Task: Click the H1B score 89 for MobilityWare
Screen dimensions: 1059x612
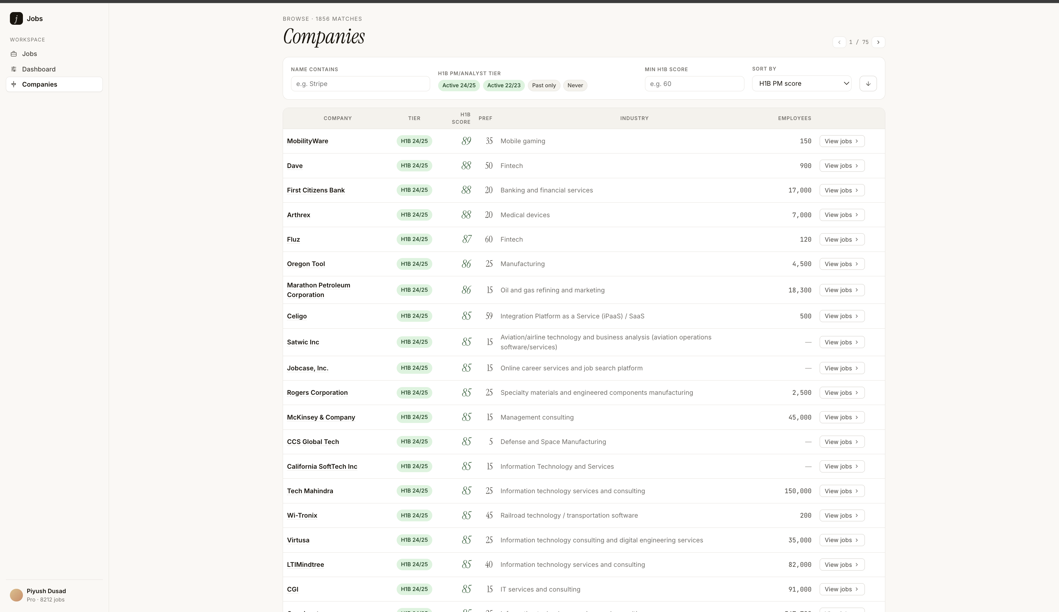Action: 466,141
